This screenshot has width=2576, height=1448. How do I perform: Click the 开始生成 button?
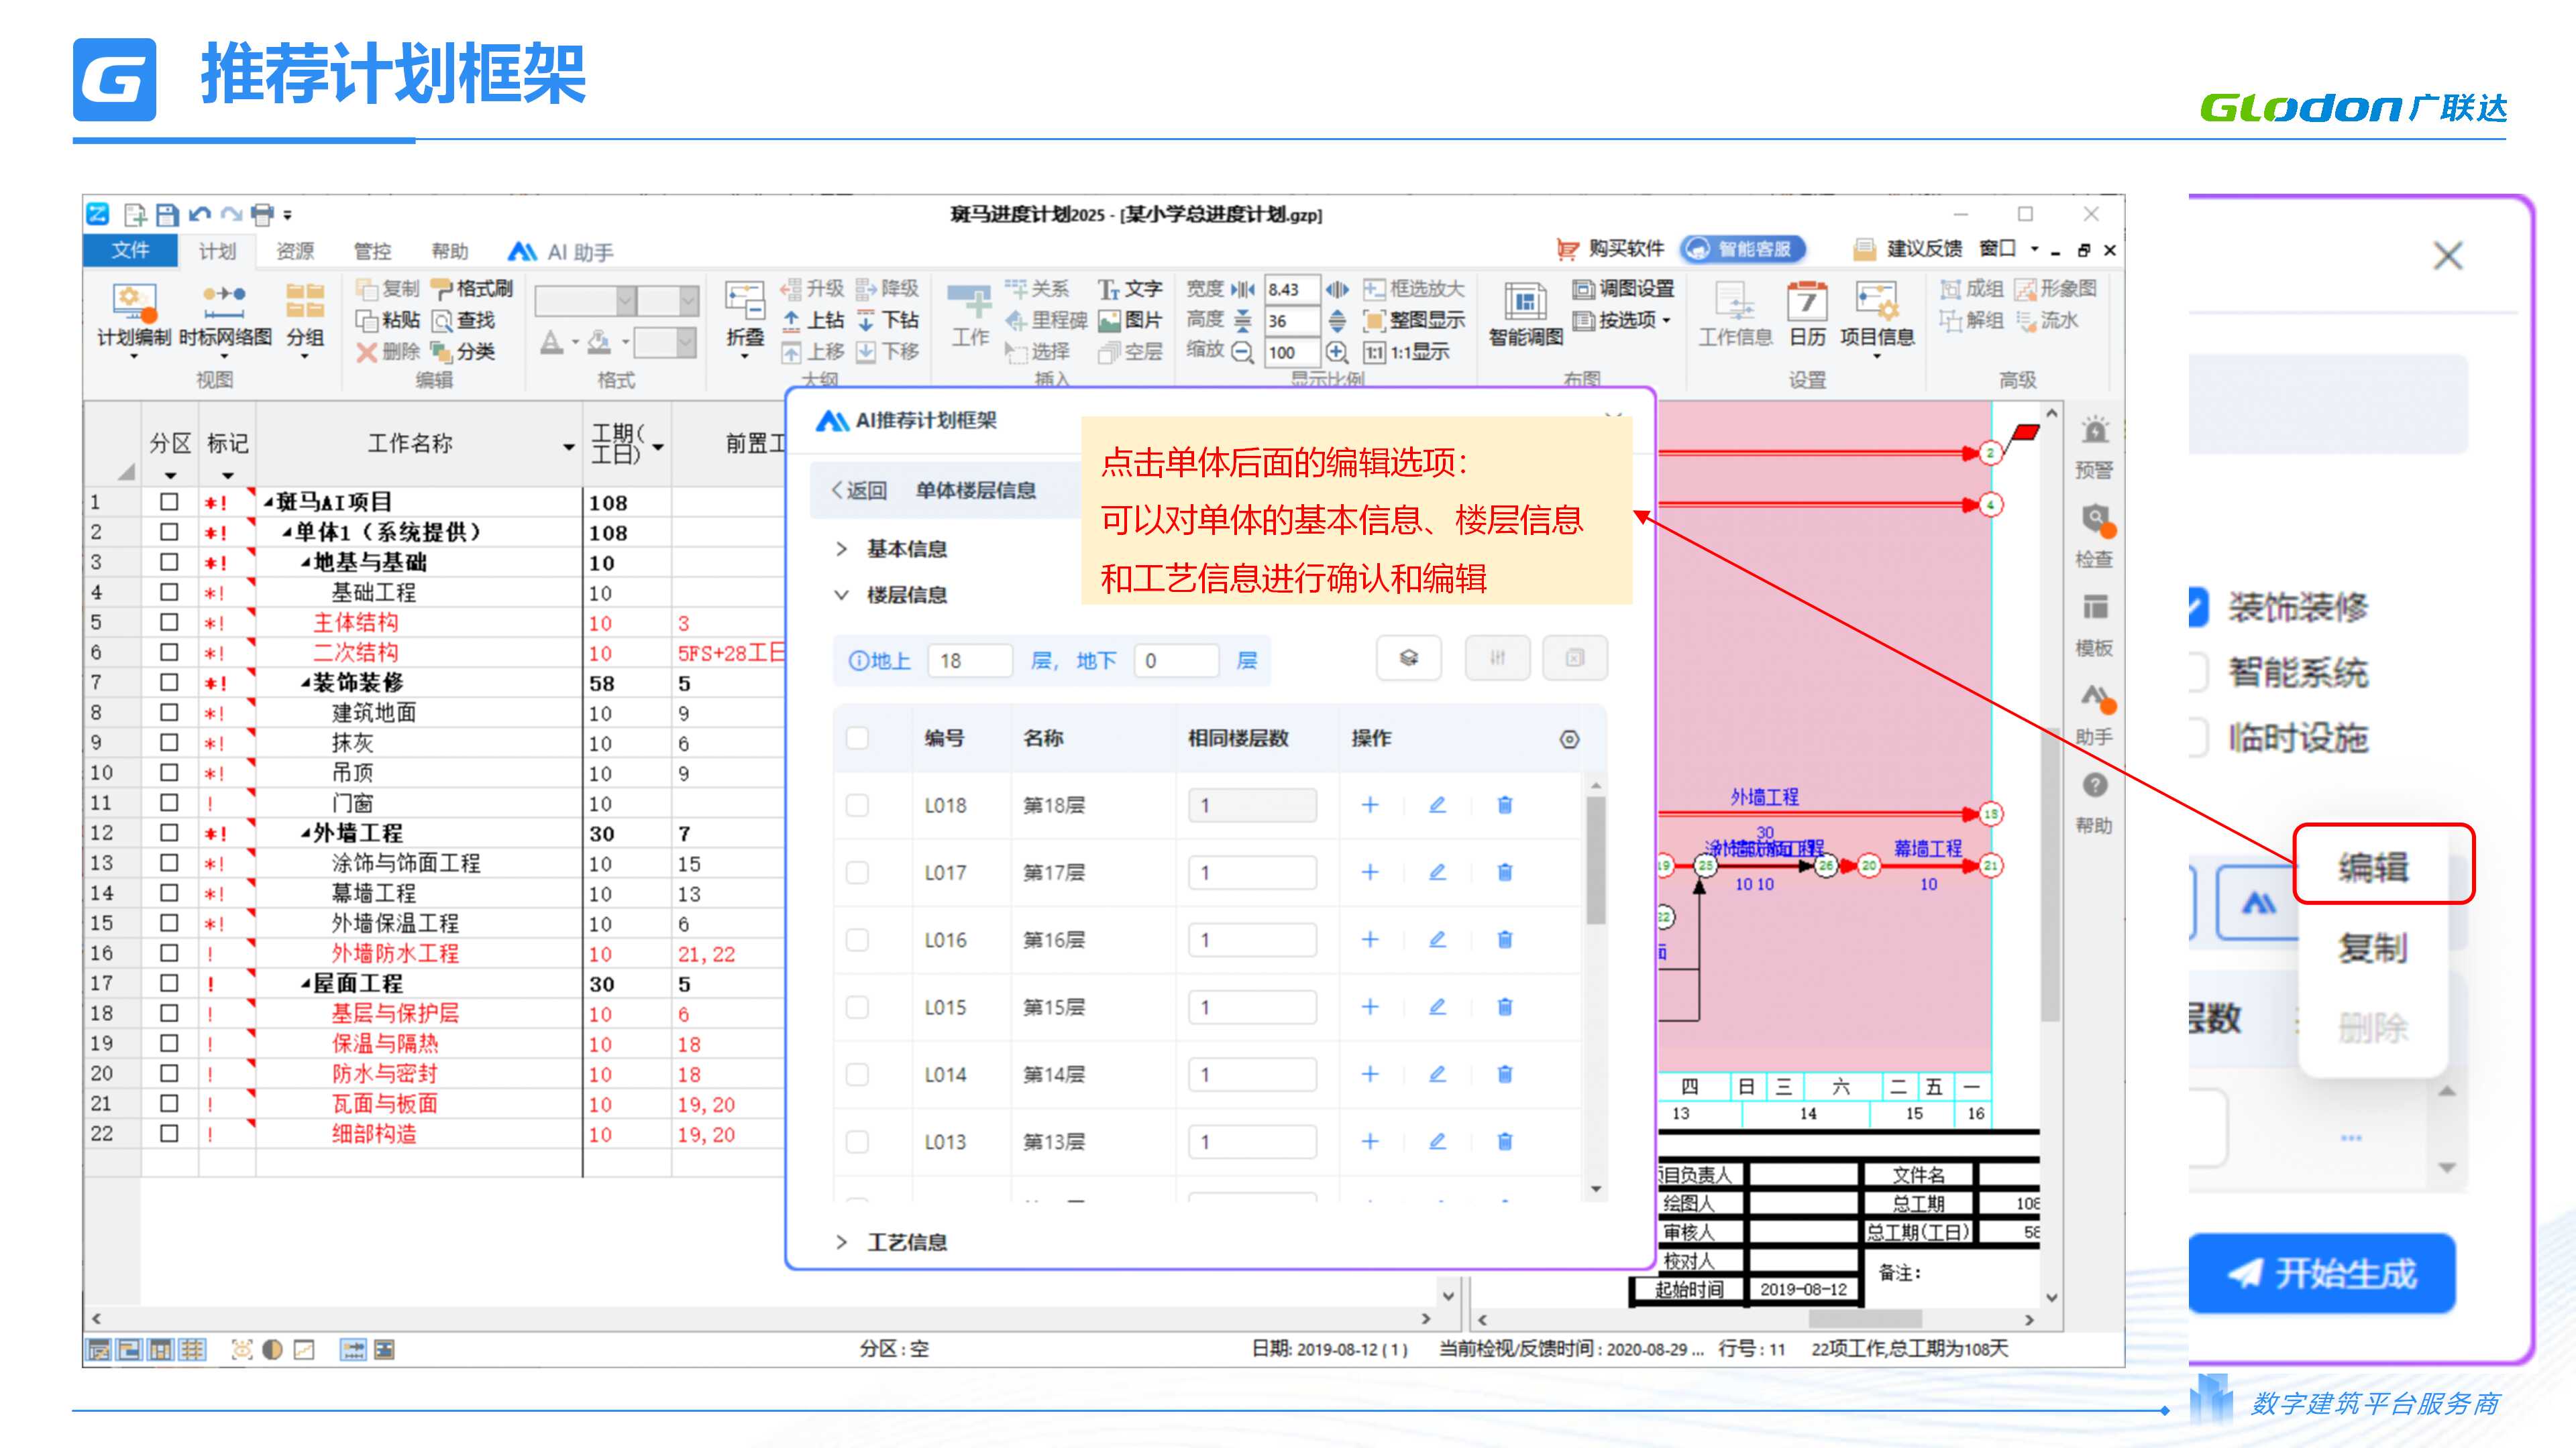coord(2321,1273)
